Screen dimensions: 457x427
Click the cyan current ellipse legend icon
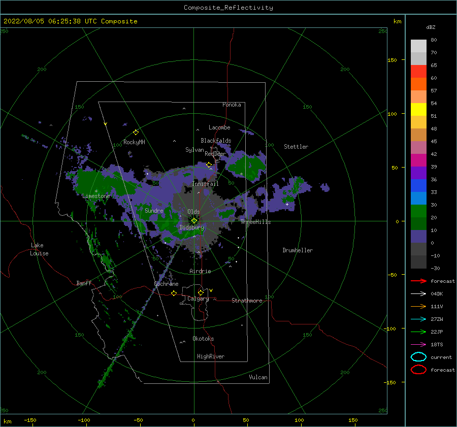[x=418, y=357]
